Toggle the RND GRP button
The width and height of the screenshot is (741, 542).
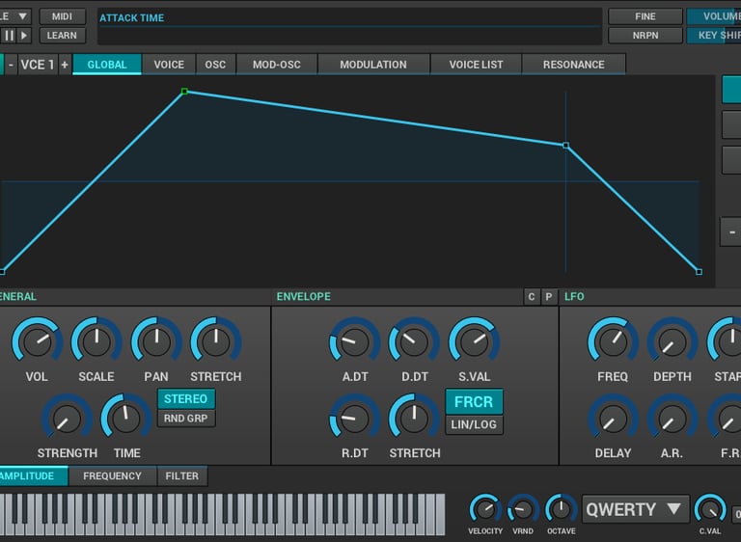click(185, 419)
